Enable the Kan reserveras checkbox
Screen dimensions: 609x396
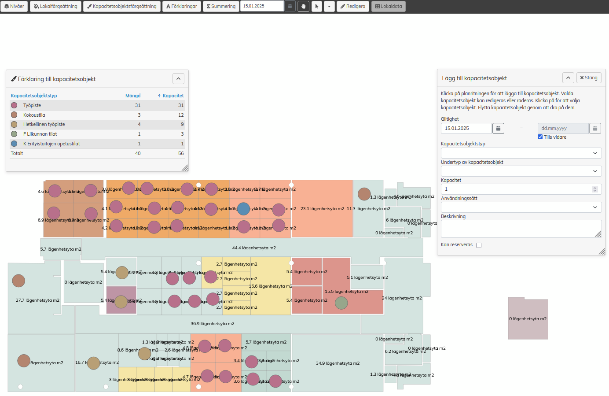479,245
